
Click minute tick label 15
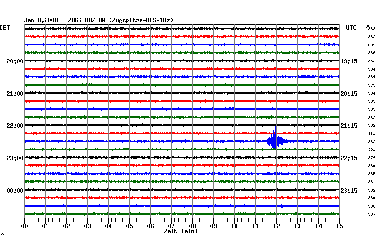point(339,226)
